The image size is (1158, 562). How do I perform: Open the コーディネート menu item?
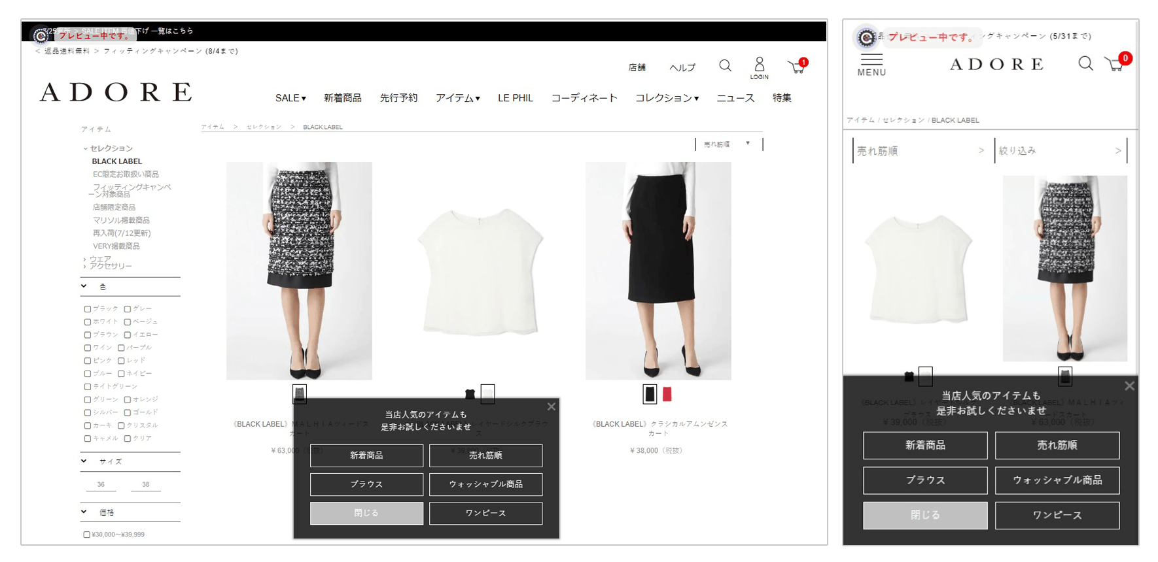[584, 98]
